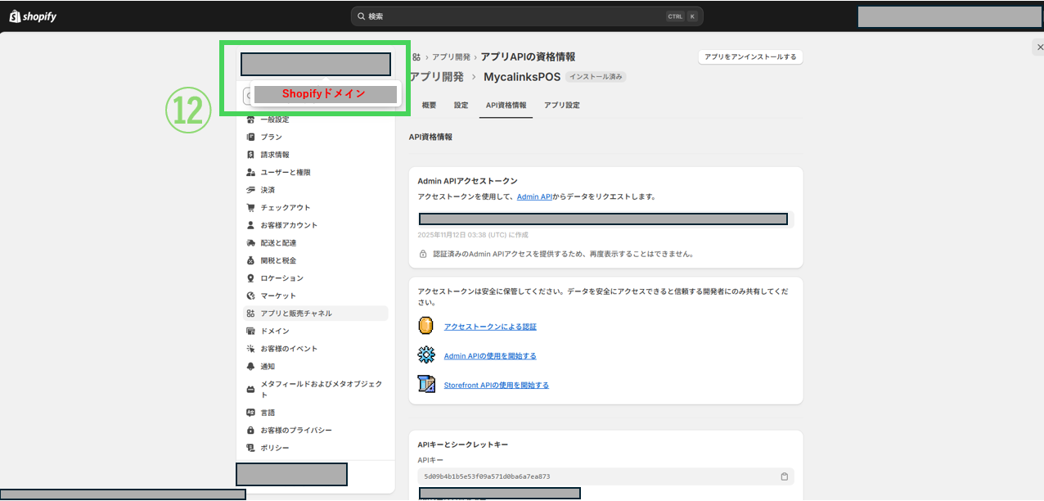This screenshot has width=1044, height=501.
Task: Click アプリをアンインストールする button
Action: (x=750, y=57)
